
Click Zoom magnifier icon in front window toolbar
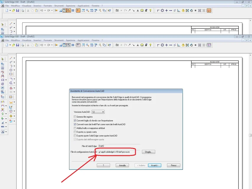(87, 45)
